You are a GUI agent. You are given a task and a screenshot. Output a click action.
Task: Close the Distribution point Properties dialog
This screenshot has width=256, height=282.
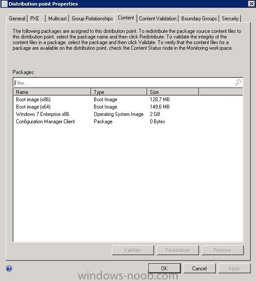(251, 3)
